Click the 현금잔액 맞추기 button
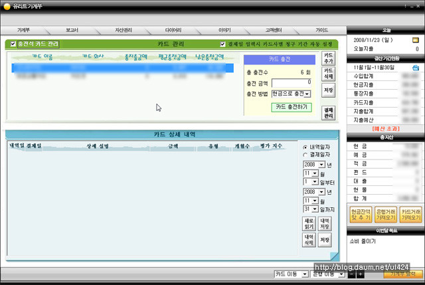Image resolution: width=425 pixels, height=285 pixels. (361, 215)
